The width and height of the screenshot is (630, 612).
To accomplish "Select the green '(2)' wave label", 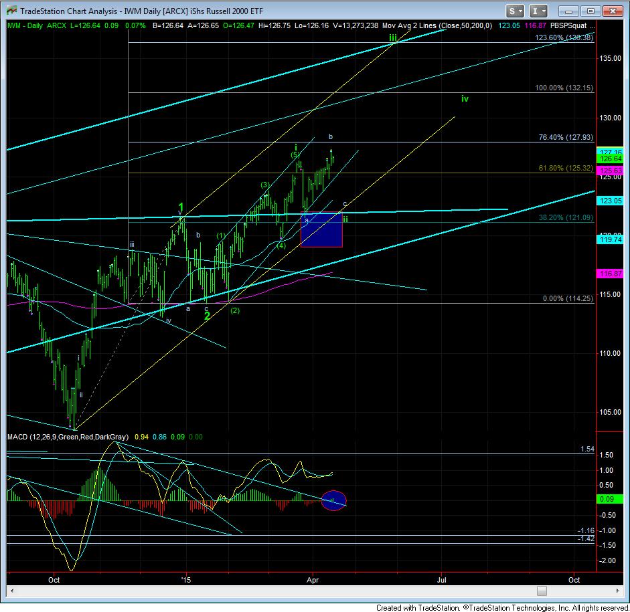I will point(234,310).
